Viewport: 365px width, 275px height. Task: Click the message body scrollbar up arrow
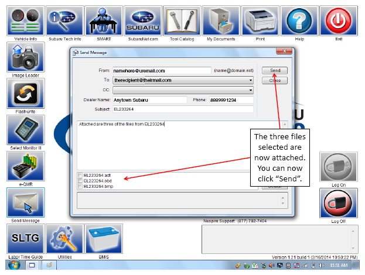pos(285,125)
